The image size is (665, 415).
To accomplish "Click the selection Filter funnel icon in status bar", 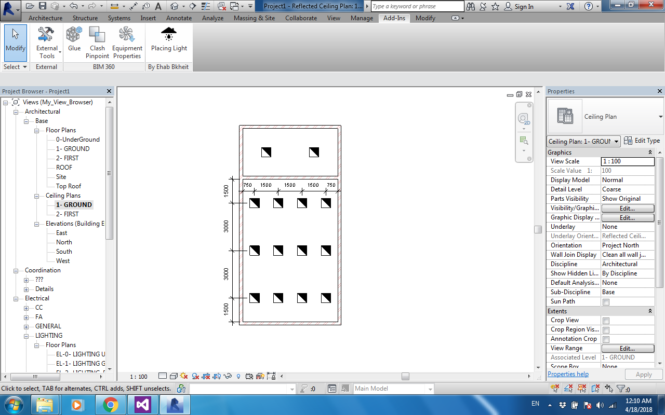I will (x=620, y=389).
